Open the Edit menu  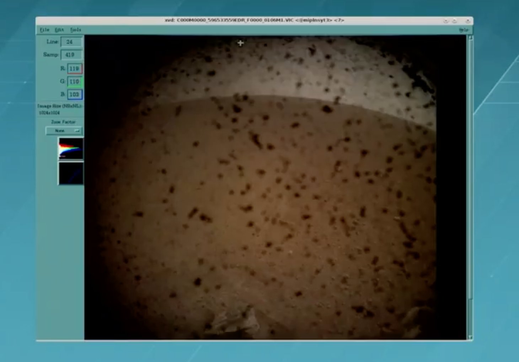coord(59,30)
